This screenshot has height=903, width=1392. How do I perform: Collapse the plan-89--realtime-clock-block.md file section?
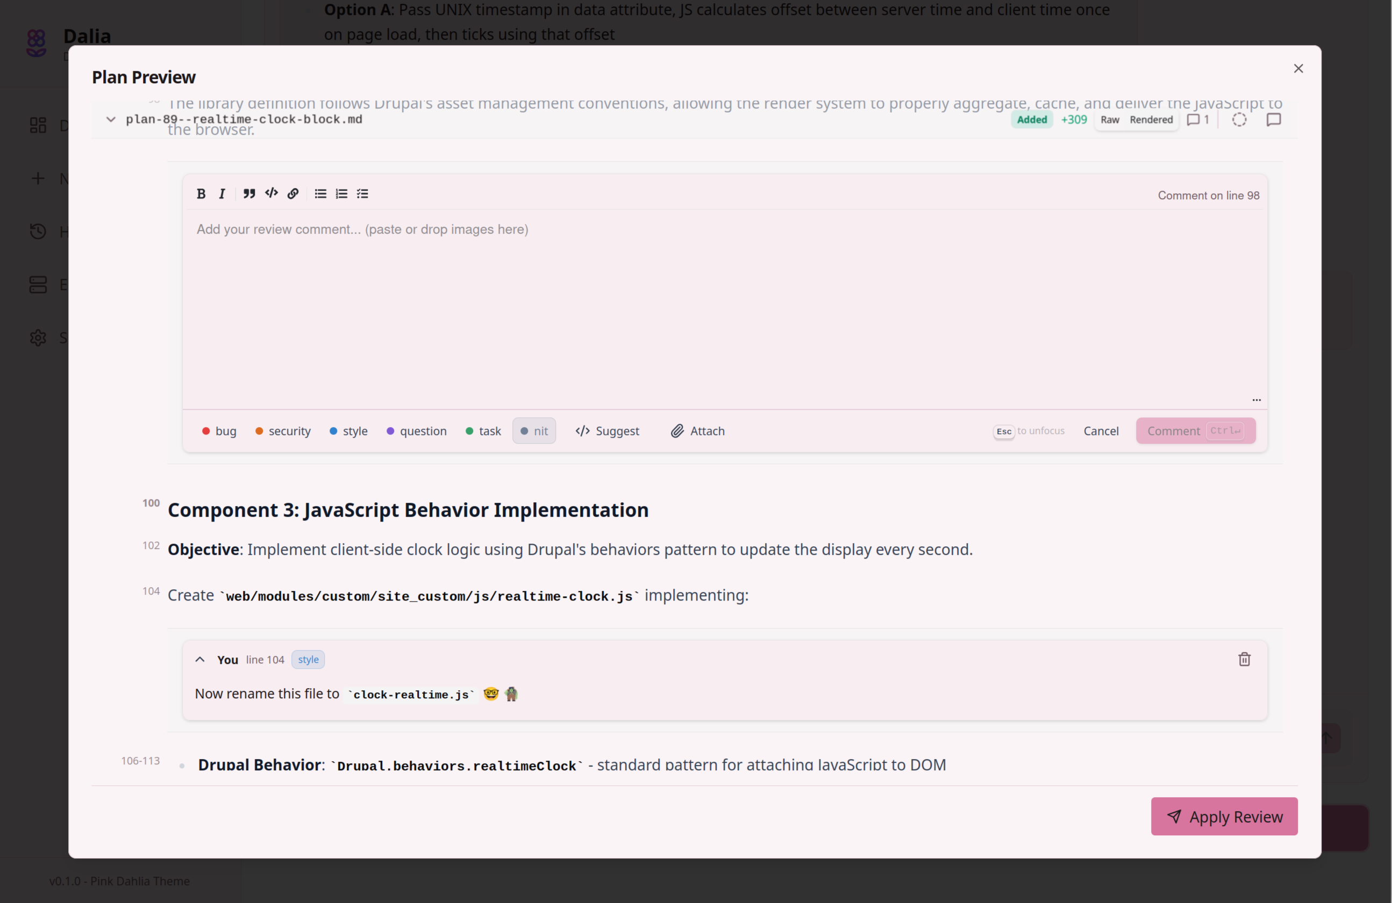pyautogui.click(x=111, y=119)
